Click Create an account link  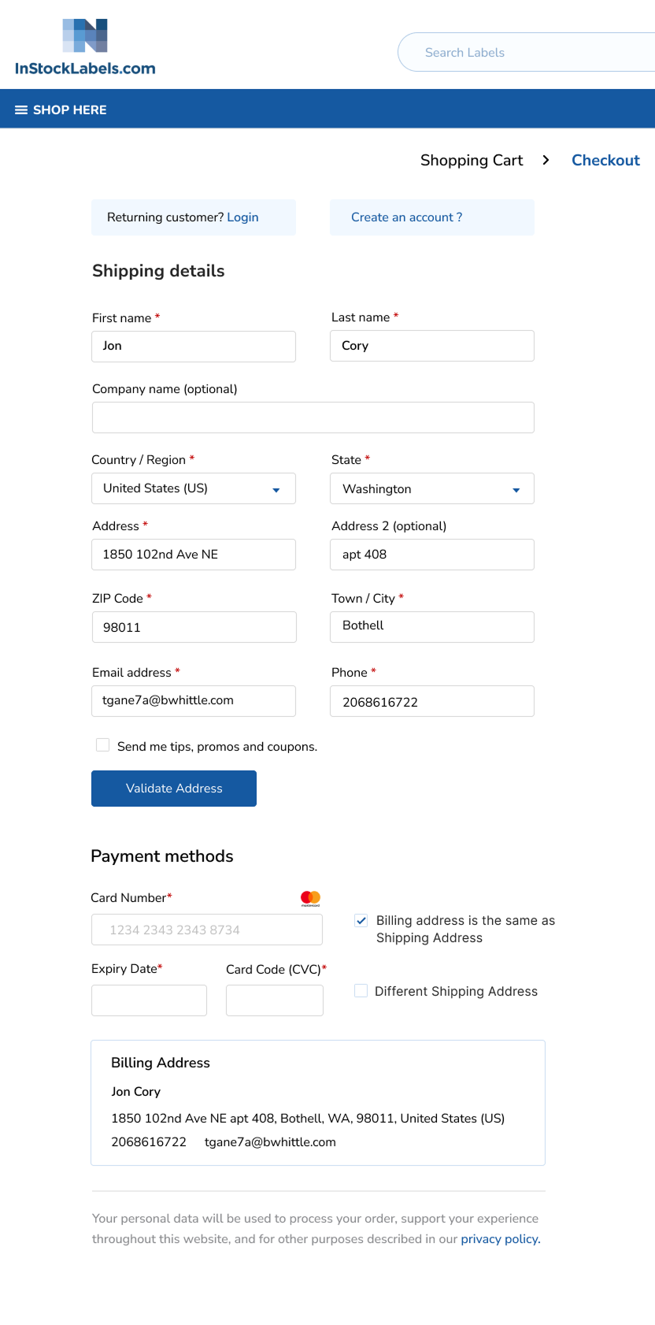tap(406, 217)
